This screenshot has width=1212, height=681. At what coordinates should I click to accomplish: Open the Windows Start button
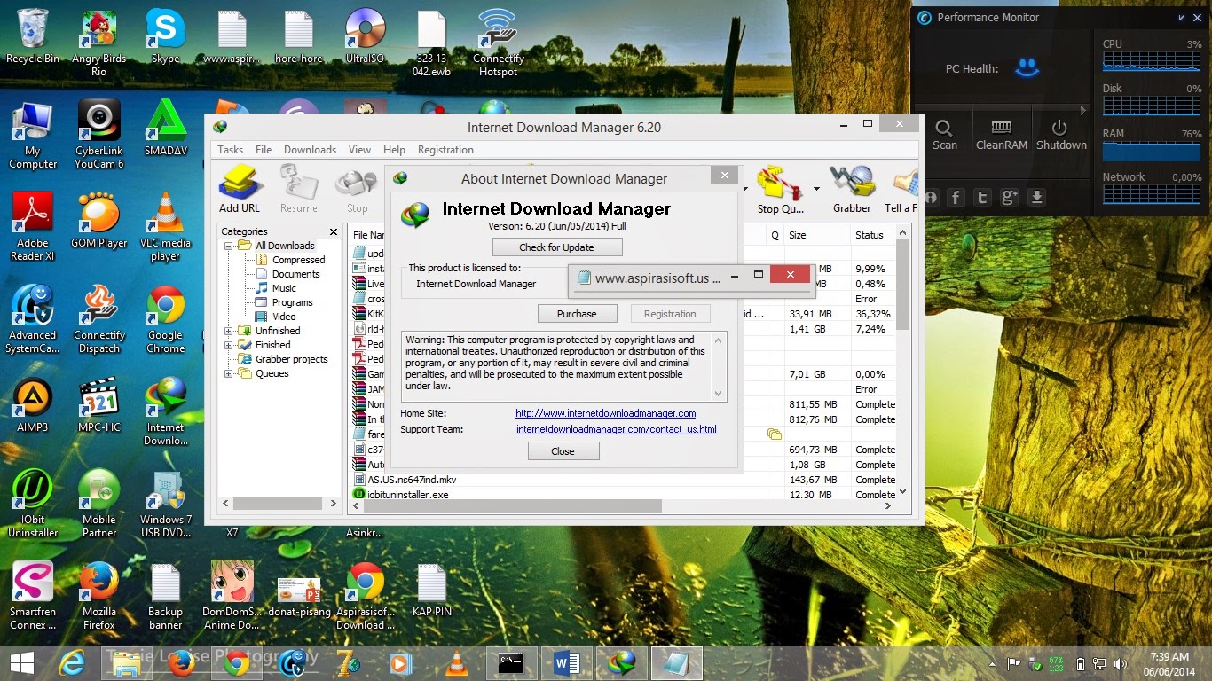pyautogui.click(x=21, y=663)
